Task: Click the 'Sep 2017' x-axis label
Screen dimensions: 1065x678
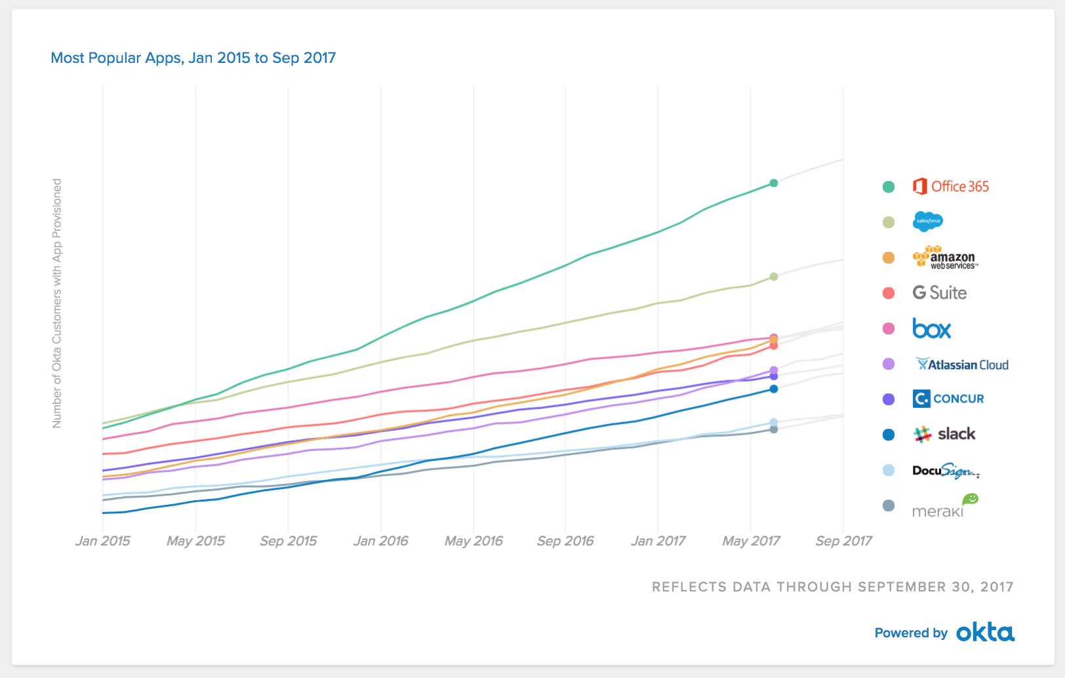Action: click(843, 541)
